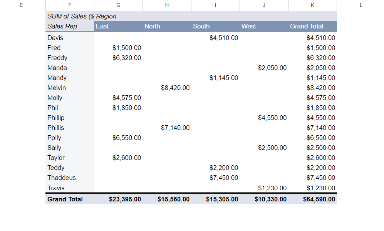
Task: Click the Thaddeus name cell
Action: point(70,178)
